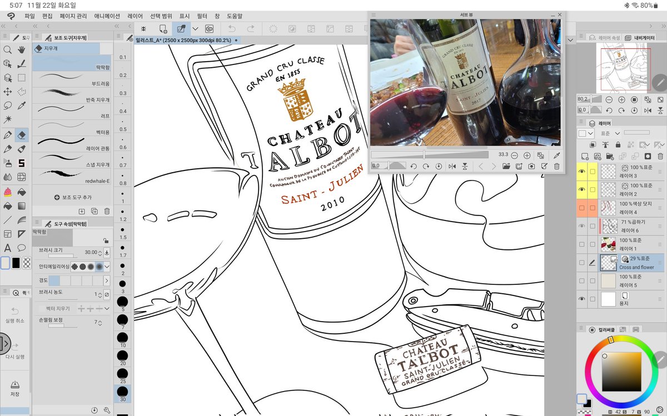Viewport: 667px width, 416px height.
Task: Select the Hand move tool
Action: 22,49
